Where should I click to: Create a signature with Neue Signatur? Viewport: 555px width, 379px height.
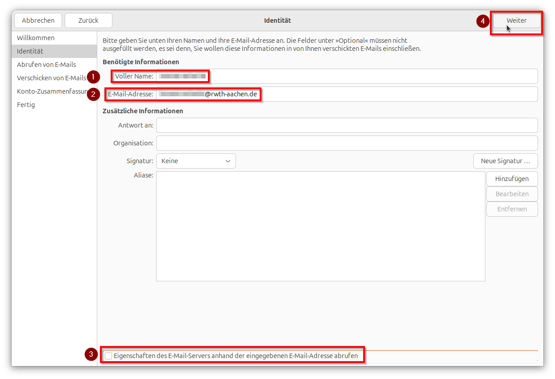tap(505, 161)
